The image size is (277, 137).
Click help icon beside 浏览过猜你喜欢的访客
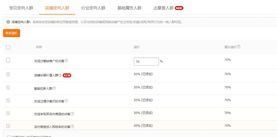tap(67, 101)
